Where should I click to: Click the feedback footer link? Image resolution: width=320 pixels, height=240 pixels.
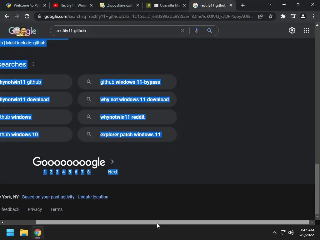click(10, 209)
